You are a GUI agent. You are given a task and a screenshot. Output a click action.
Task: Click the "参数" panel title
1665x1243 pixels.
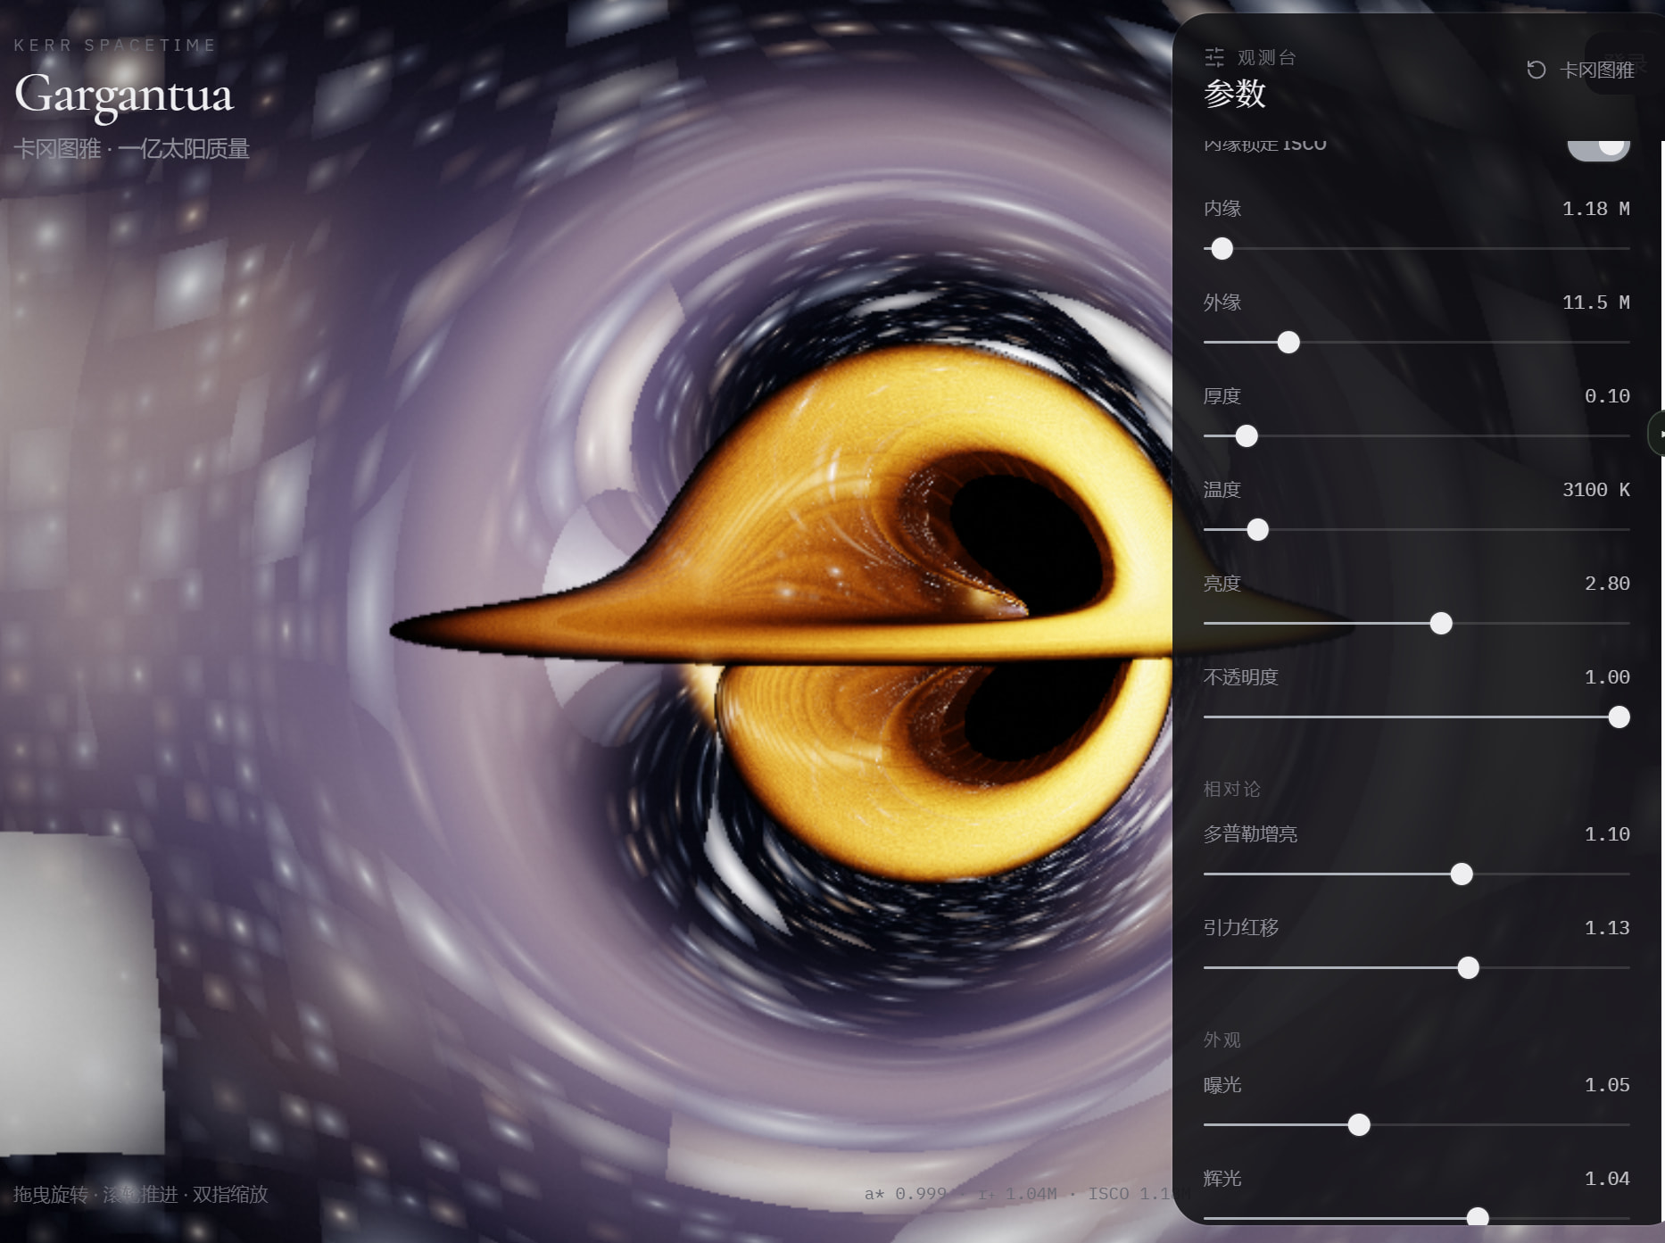1235,94
